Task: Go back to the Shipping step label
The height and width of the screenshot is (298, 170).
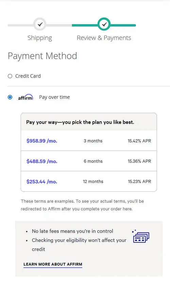Action: coord(40,38)
